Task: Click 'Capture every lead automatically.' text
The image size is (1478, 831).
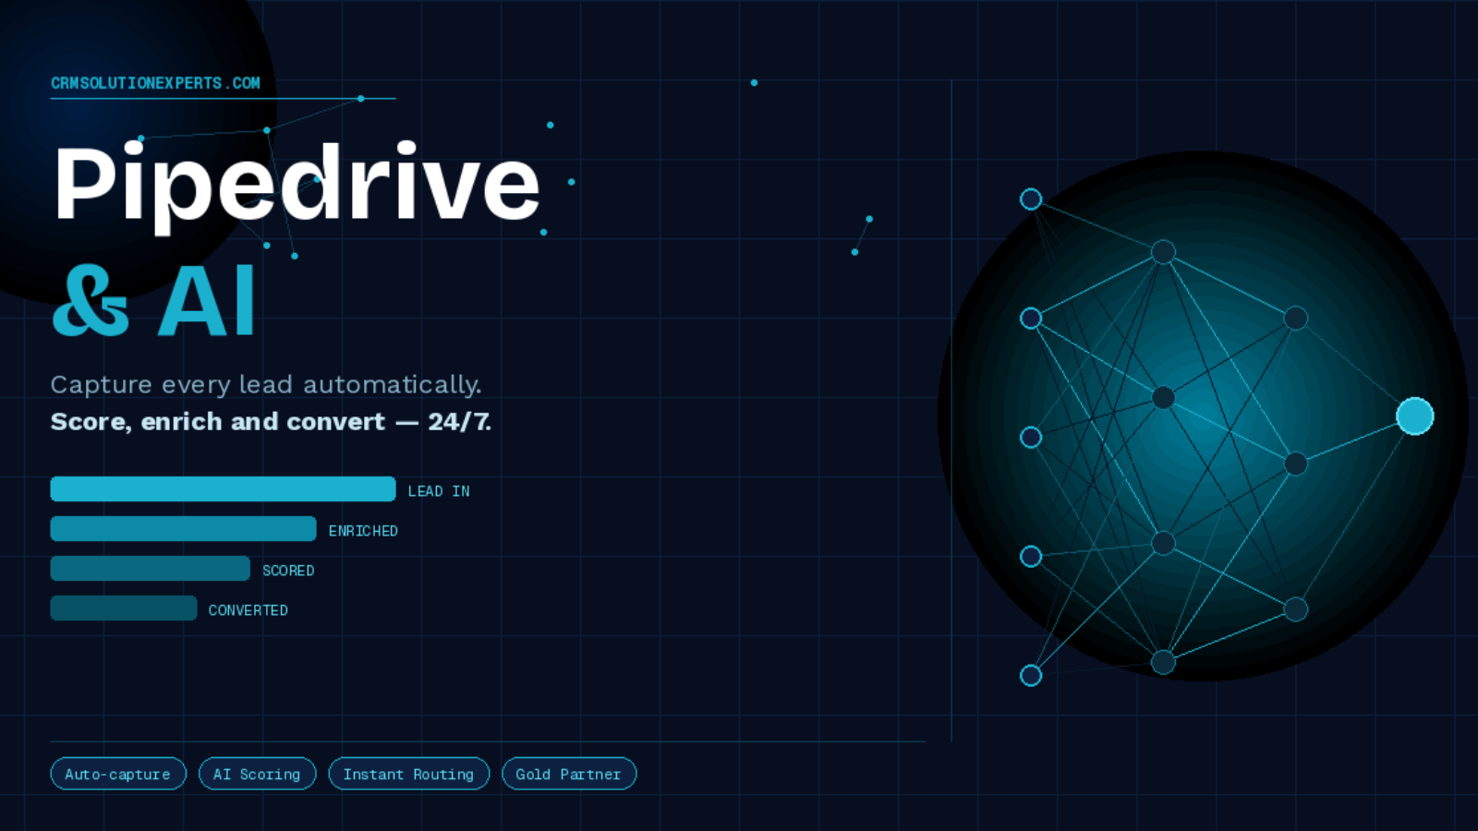Action: click(x=266, y=384)
